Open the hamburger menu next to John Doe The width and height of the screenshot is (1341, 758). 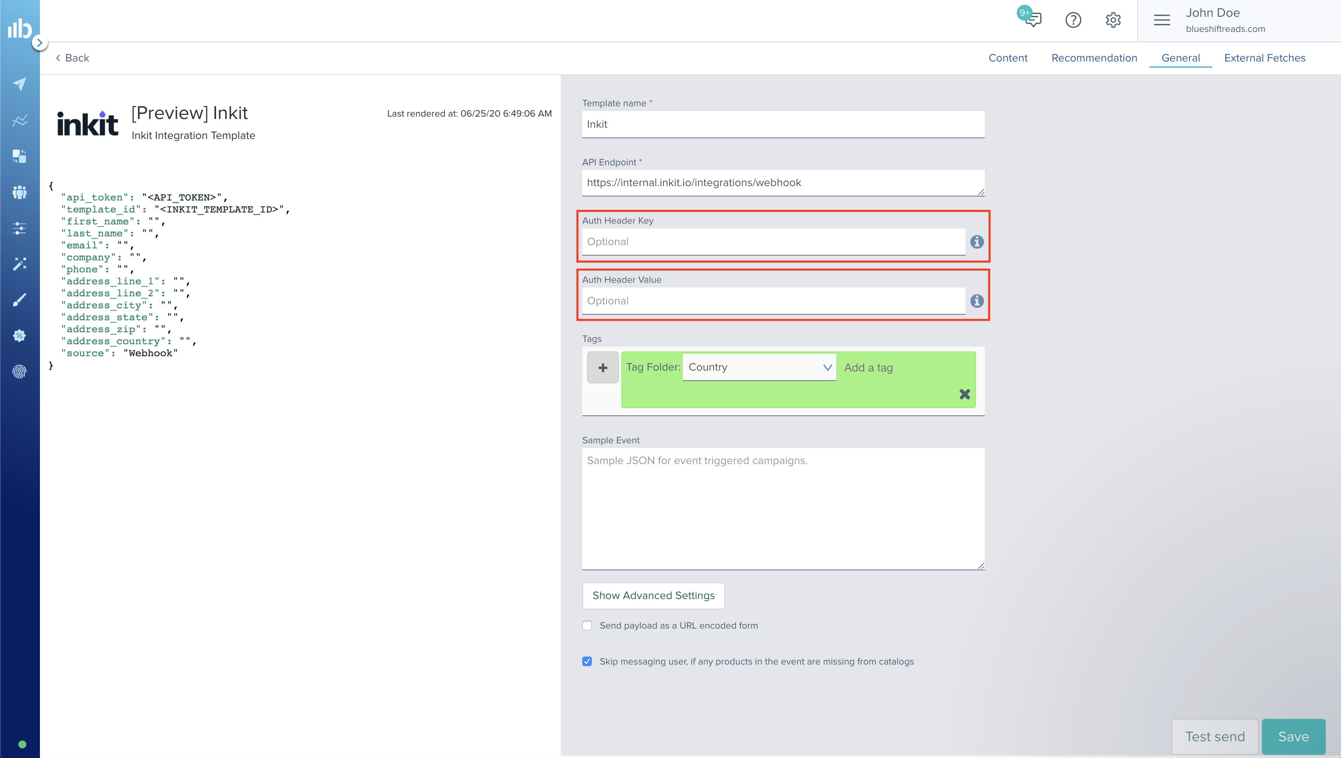(1162, 20)
